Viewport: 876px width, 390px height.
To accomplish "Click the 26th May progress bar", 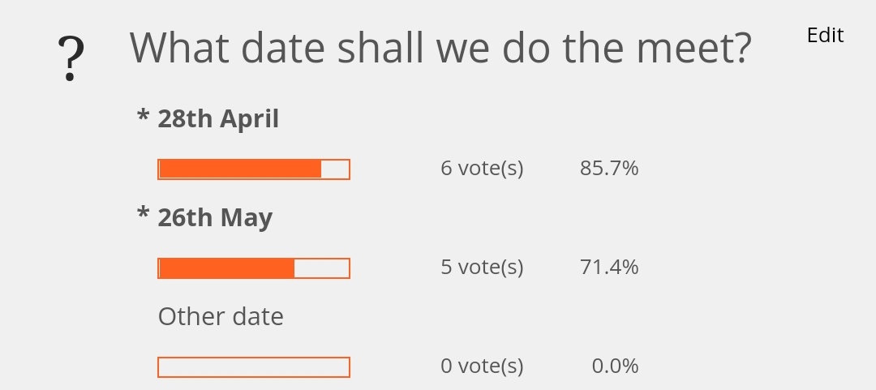I will tap(254, 268).
